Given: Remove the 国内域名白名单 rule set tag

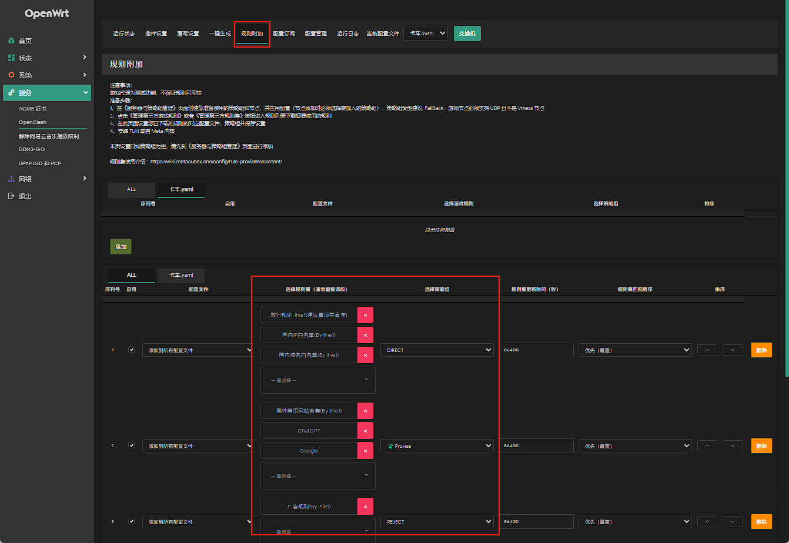Looking at the screenshot, I should coord(365,355).
